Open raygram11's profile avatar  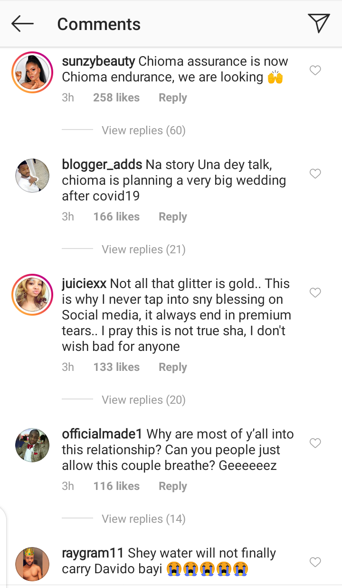pyautogui.click(x=32, y=564)
